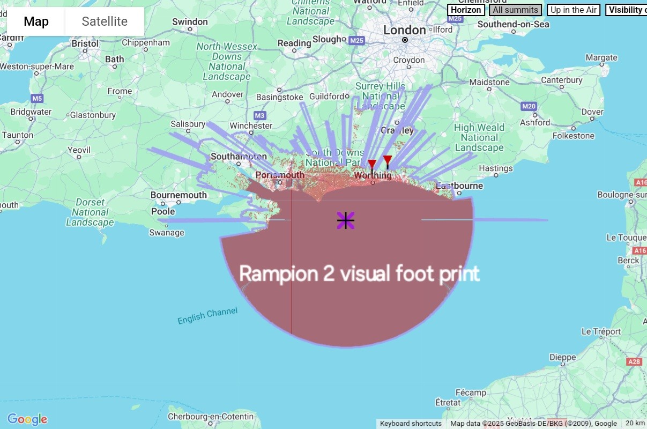This screenshot has height=429, width=647.
Task: Click the M5 motorway shield
Action: (37, 99)
